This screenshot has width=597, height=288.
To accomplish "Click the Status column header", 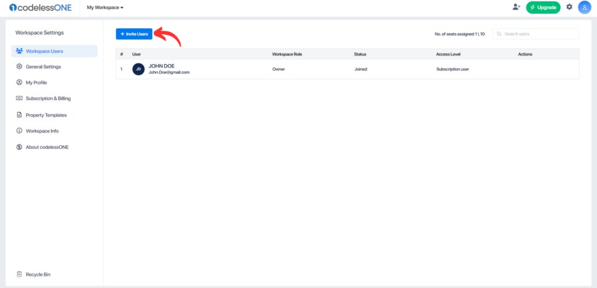I will pyautogui.click(x=360, y=54).
